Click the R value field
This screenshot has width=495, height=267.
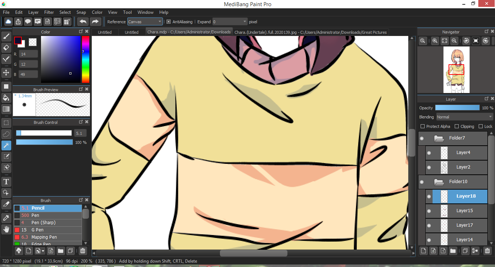tap(28, 54)
